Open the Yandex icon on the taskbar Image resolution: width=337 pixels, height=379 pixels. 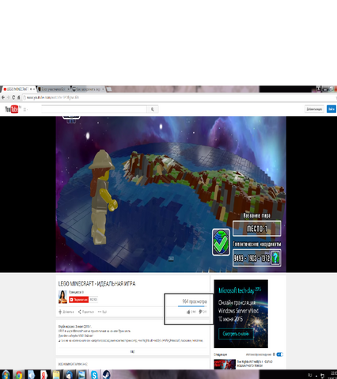click(44, 374)
